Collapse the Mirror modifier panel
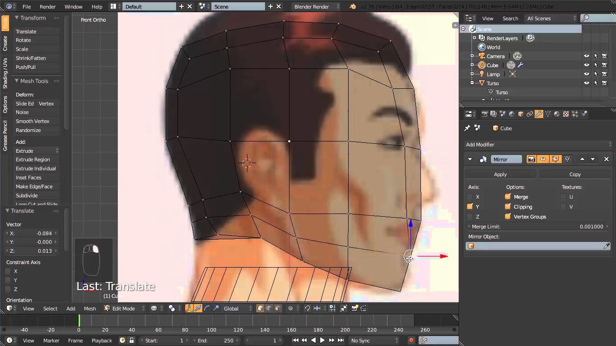The image size is (616, 346). (x=469, y=159)
